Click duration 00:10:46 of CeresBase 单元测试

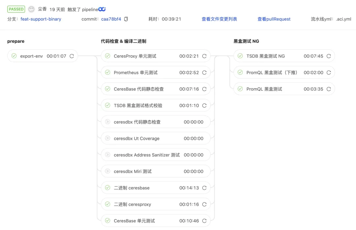coord(189,221)
